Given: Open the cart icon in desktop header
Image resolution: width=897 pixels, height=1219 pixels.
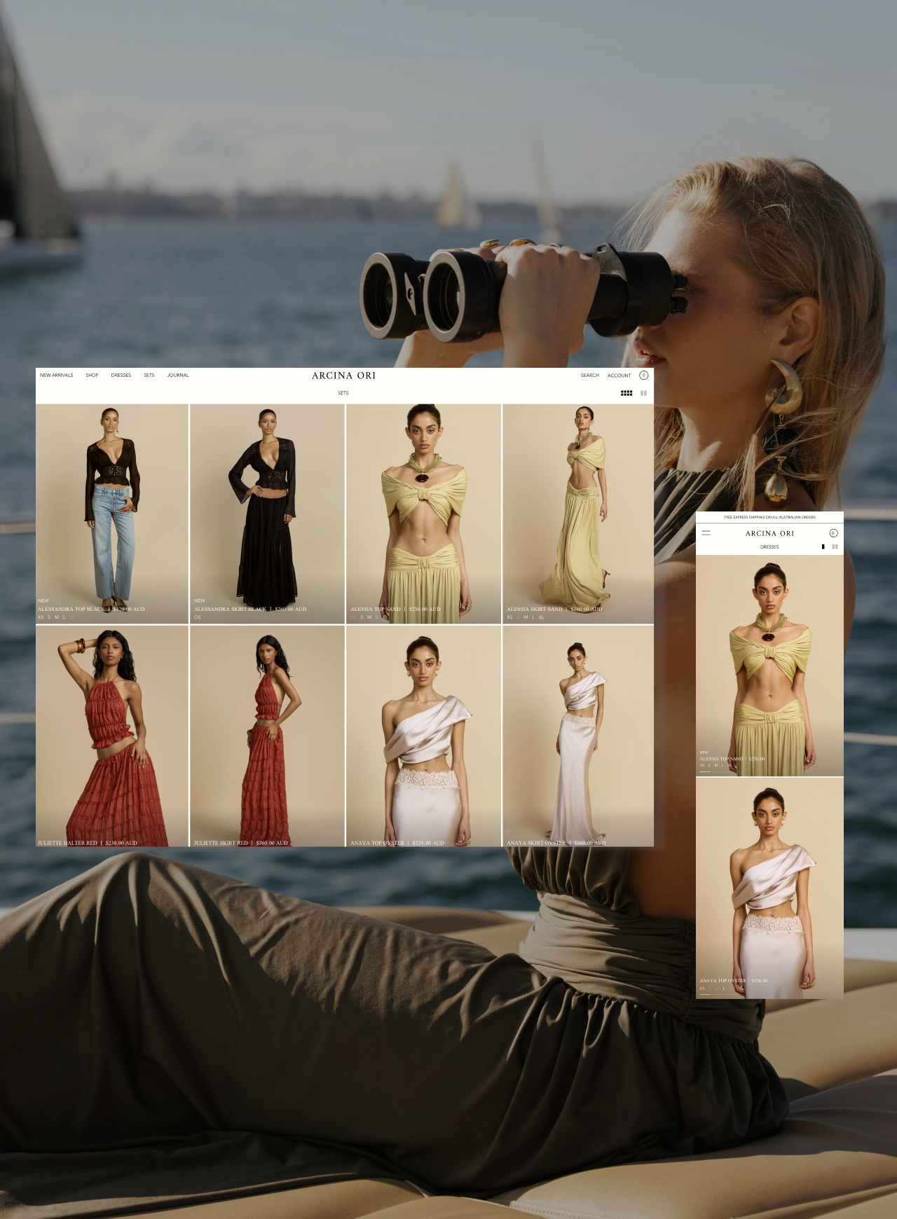Looking at the screenshot, I should (643, 376).
